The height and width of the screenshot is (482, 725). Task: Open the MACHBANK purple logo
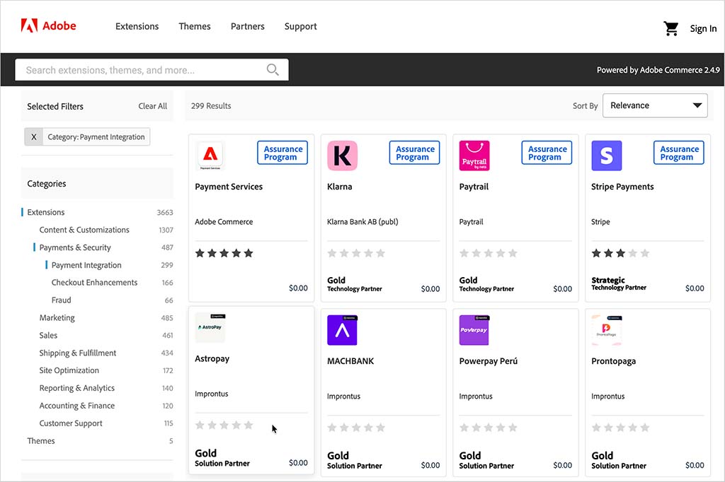[x=342, y=330]
